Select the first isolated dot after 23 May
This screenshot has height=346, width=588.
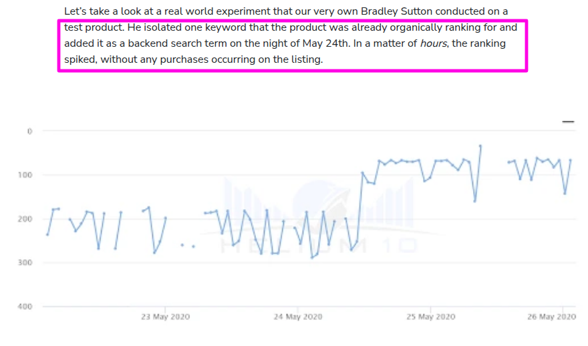[x=182, y=244]
